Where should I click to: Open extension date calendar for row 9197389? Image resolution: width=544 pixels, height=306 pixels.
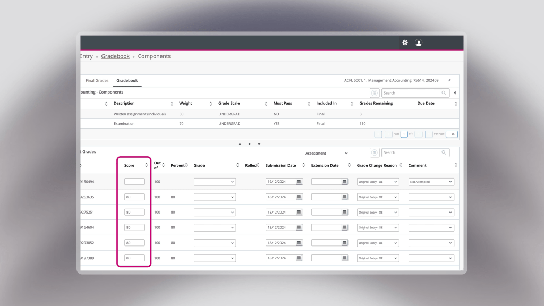tap(344, 258)
